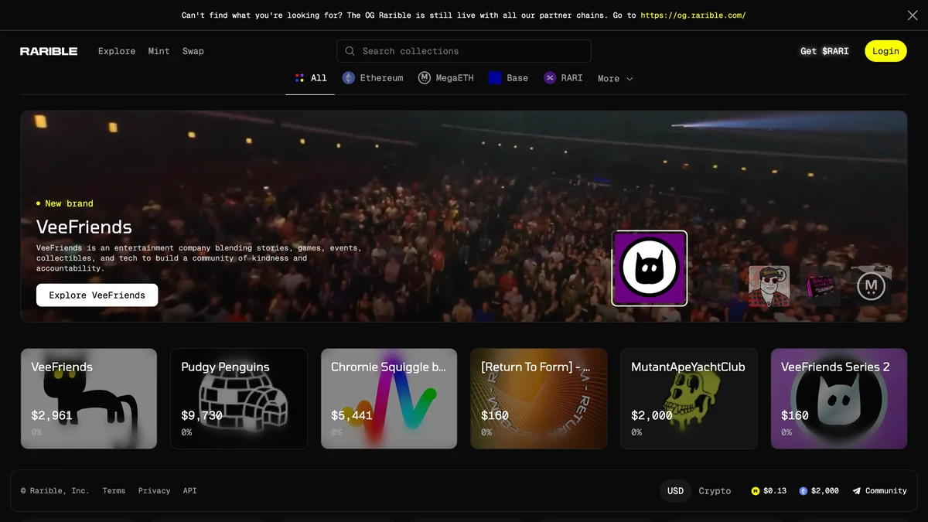Open the Chromie Squiggle collection card
The width and height of the screenshot is (928, 522).
(389, 398)
